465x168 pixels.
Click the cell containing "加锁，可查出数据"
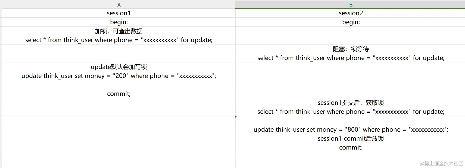[x=119, y=36]
